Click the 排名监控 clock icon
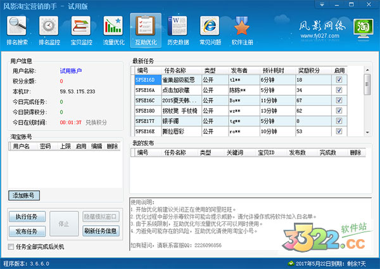Viewport: 380px width, 269px height. tap(48, 26)
